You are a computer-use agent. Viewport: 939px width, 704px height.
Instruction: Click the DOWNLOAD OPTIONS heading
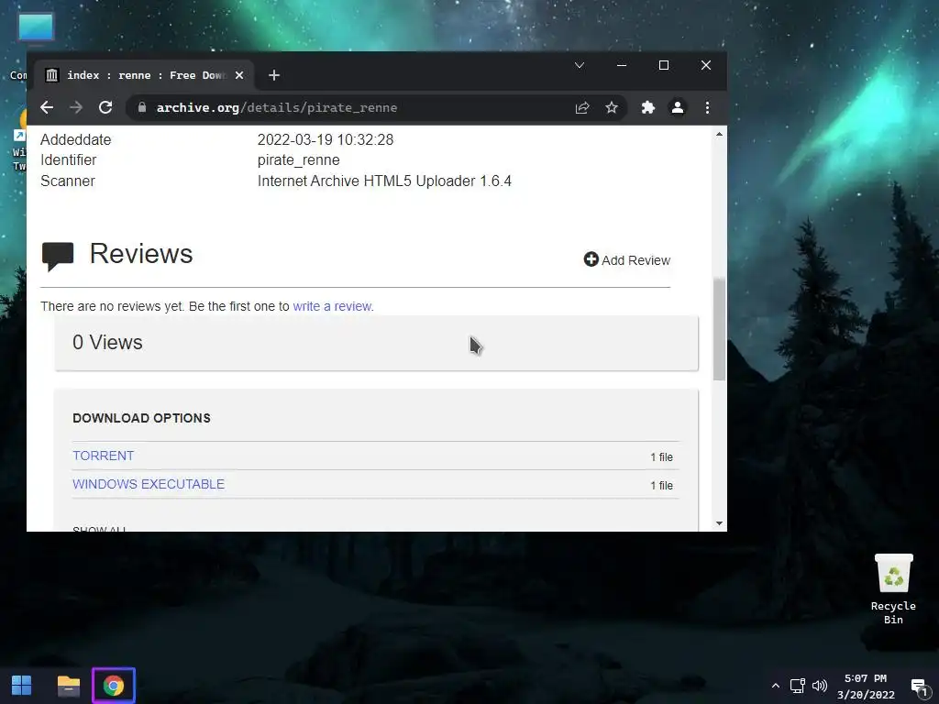[x=141, y=418]
